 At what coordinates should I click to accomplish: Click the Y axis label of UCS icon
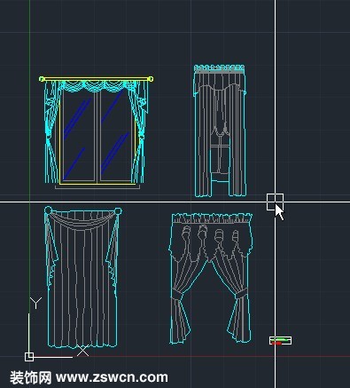click(x=35, y=303)
